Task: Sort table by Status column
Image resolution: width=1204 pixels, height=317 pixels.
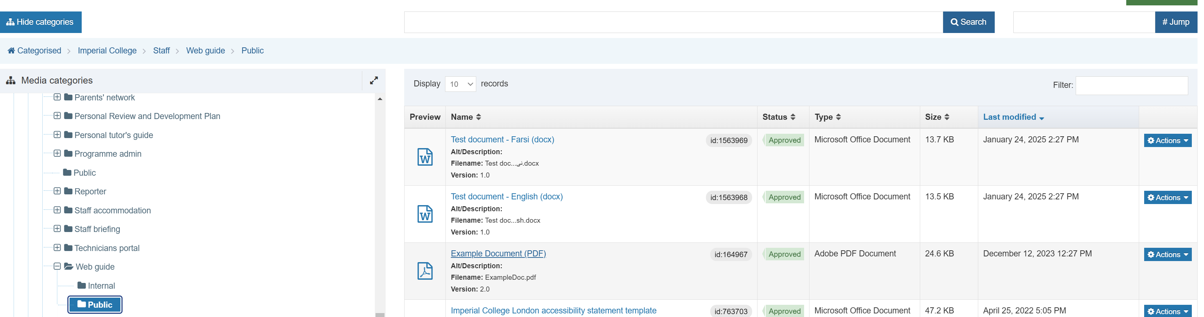Action: coord(779,117)
